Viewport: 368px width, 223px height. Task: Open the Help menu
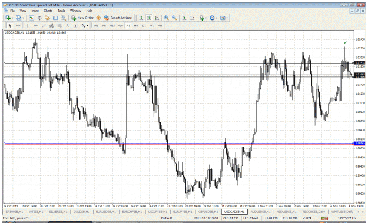pyautogui.click(x=89, y=11)
